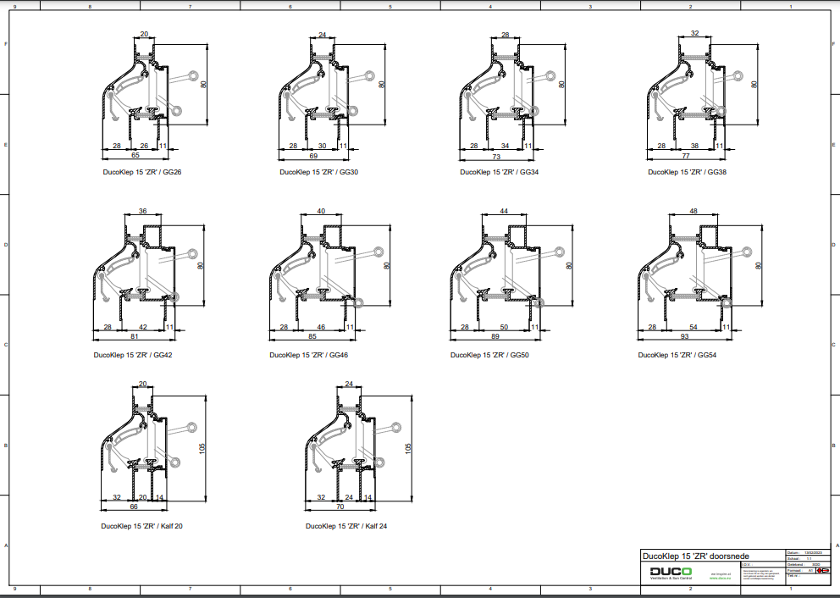Image resolution: width=840 pixels, height=598 pixels.
Task: Click the top dimension "36" on GG42
Action: [x=142, y=211]
